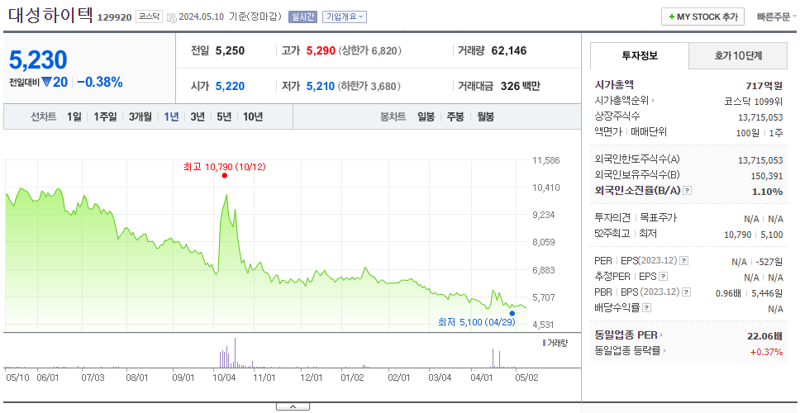
Task: Click 코스닥 1099위 ranking value
Action: click(x=754, y=101)
